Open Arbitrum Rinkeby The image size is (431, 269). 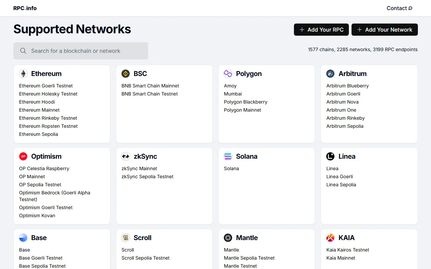pyautogui.click(x=345, y=118)
